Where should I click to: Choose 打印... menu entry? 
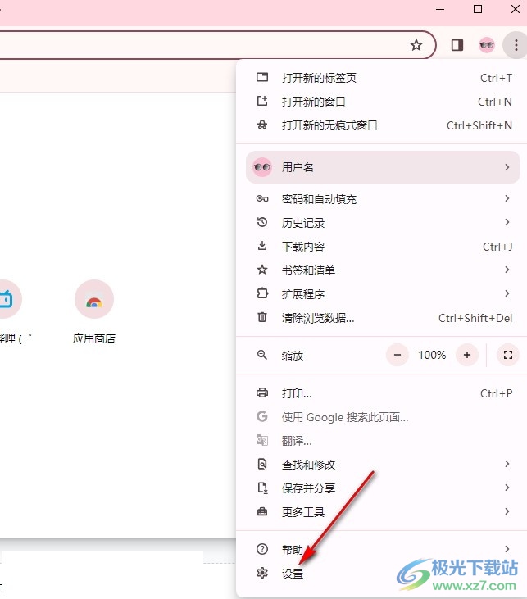382,393
